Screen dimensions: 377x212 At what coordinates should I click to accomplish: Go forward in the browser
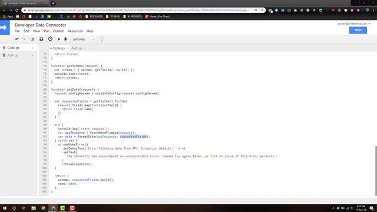pos(11,10)
